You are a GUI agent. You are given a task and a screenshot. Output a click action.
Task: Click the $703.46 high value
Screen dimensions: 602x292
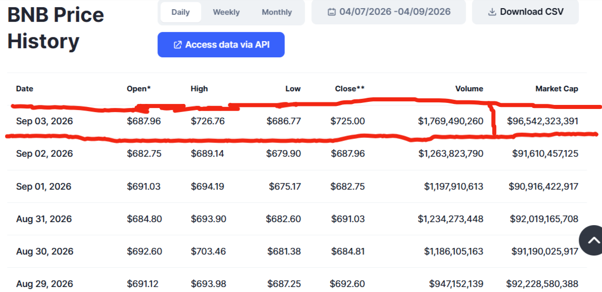pos(208,251)
